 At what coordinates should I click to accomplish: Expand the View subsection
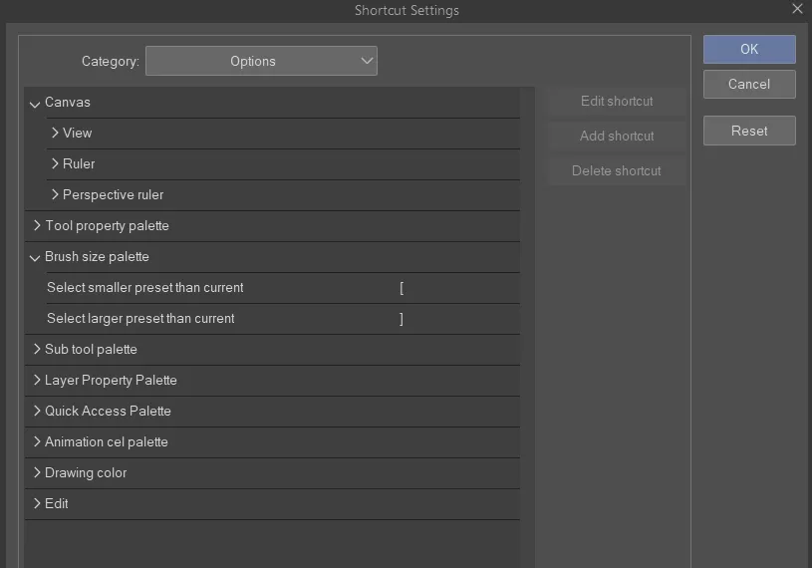55,133
